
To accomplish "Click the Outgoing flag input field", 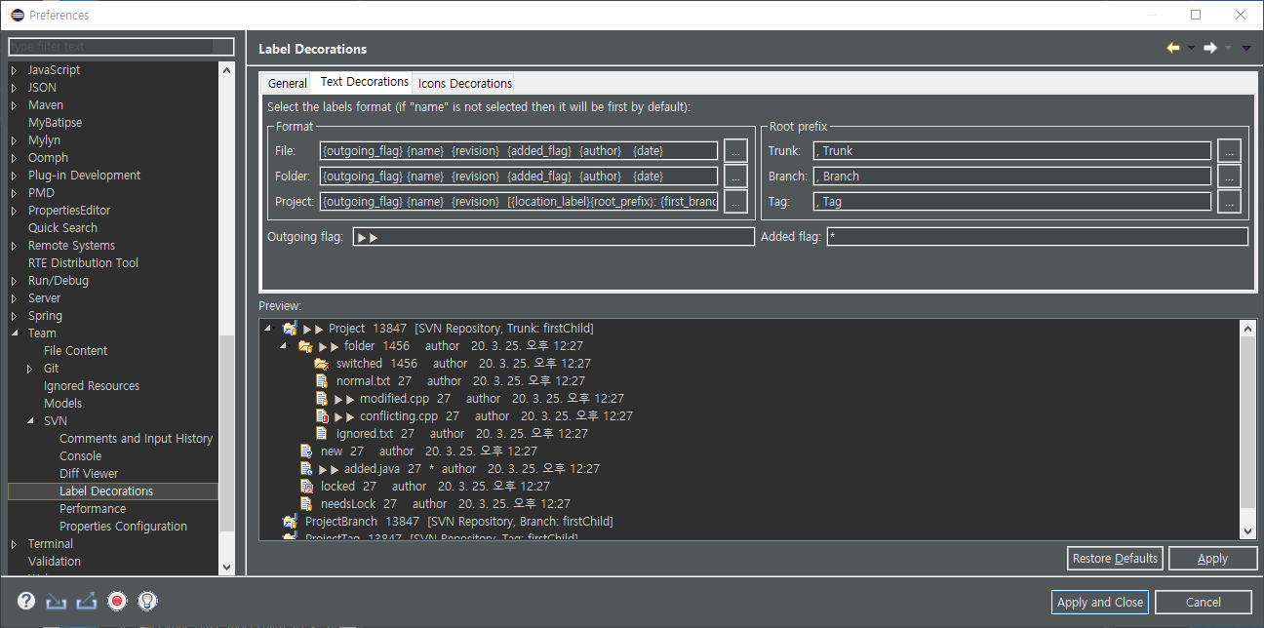I will coord(553,237).
